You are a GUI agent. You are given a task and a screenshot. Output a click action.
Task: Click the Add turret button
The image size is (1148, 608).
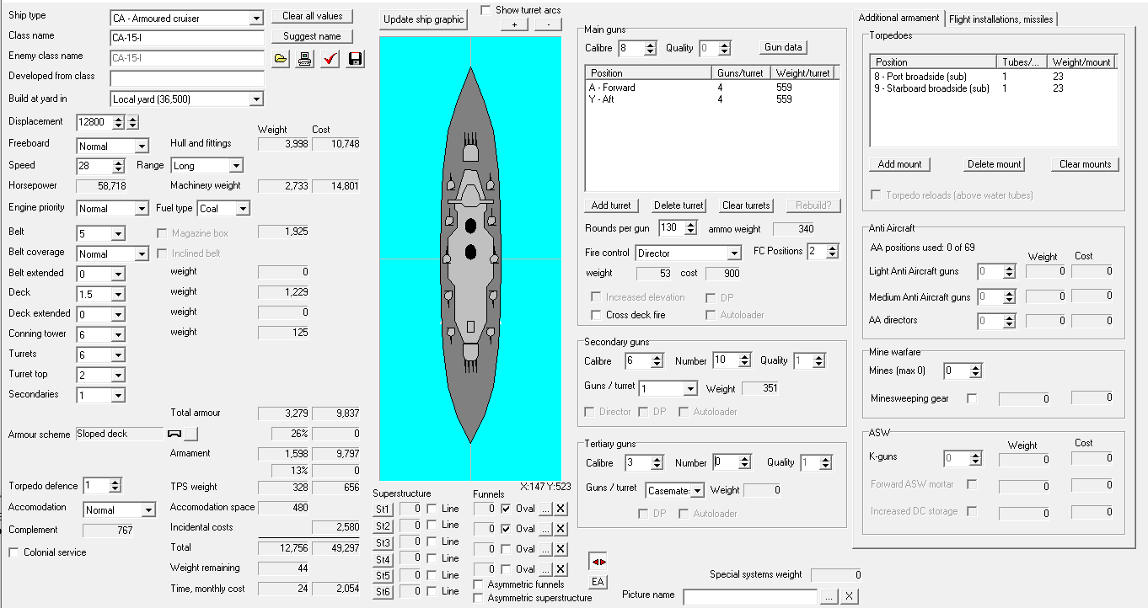pyautogui.click(x=611, y=205)
